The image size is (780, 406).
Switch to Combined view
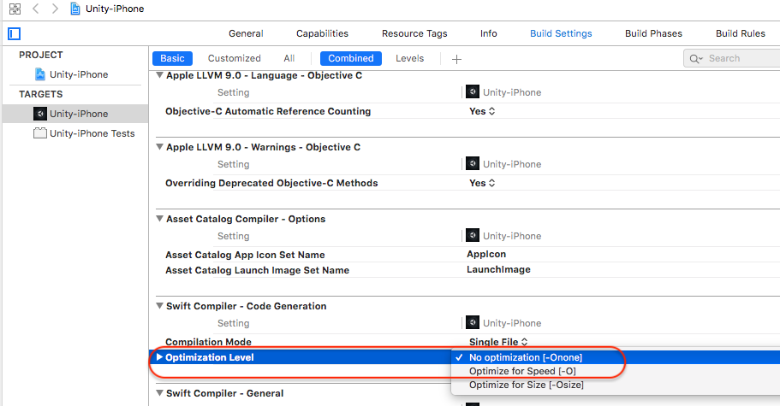click(x=351, y=58)
